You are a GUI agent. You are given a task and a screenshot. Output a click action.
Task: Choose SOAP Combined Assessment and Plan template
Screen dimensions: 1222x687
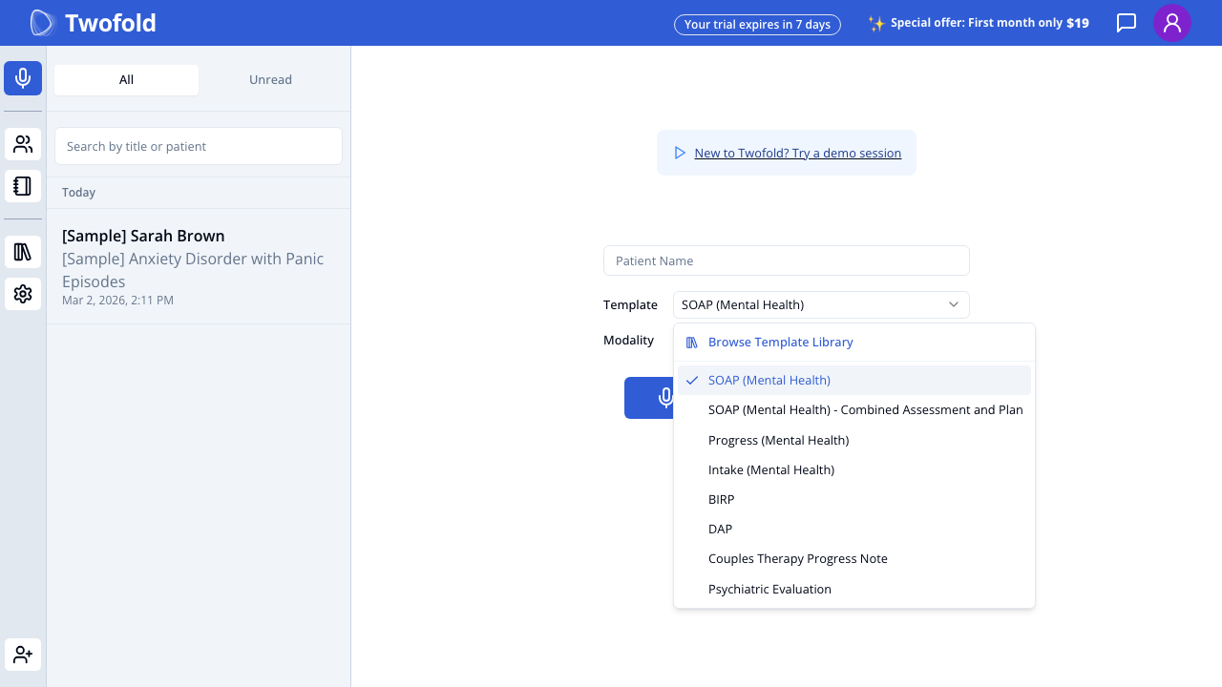pyautogui.click(x=865, y=409)
